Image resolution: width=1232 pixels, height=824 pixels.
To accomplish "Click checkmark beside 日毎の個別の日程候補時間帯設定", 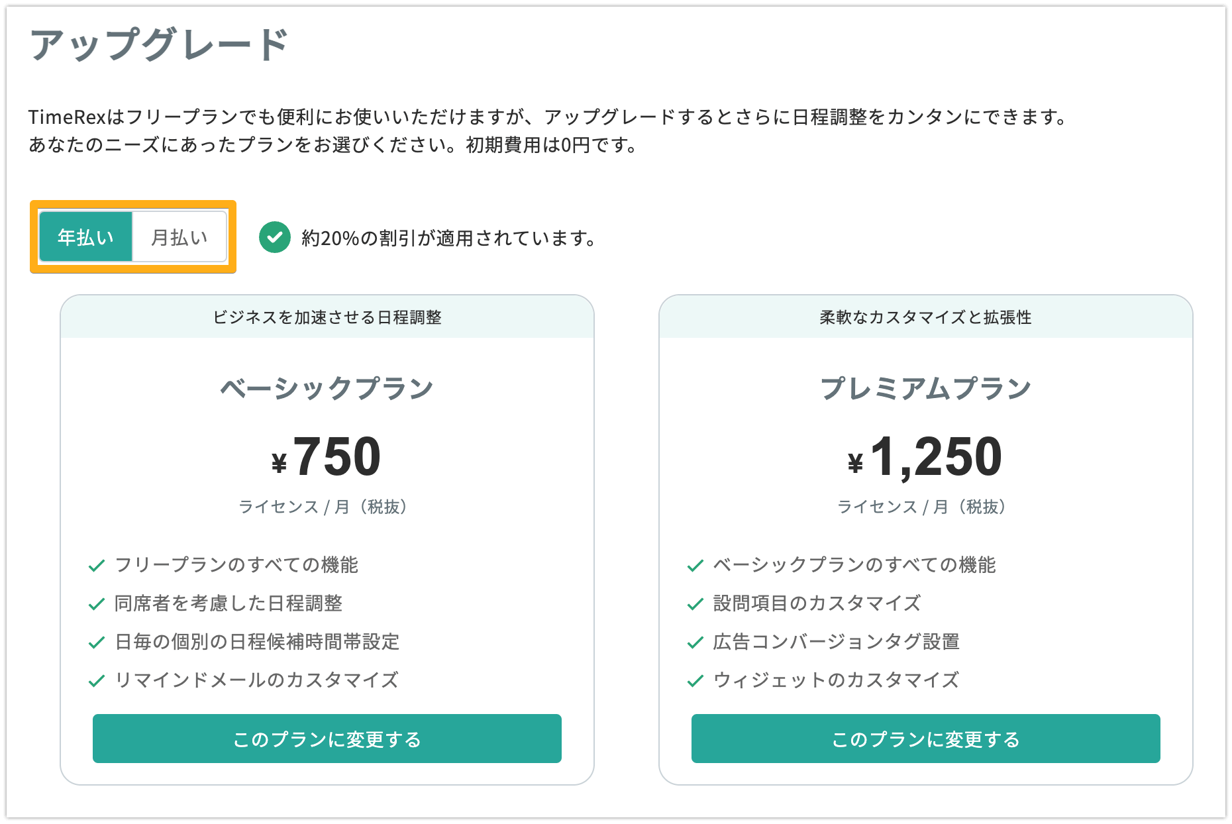I will pyautogui.click(x=97, y=643).
